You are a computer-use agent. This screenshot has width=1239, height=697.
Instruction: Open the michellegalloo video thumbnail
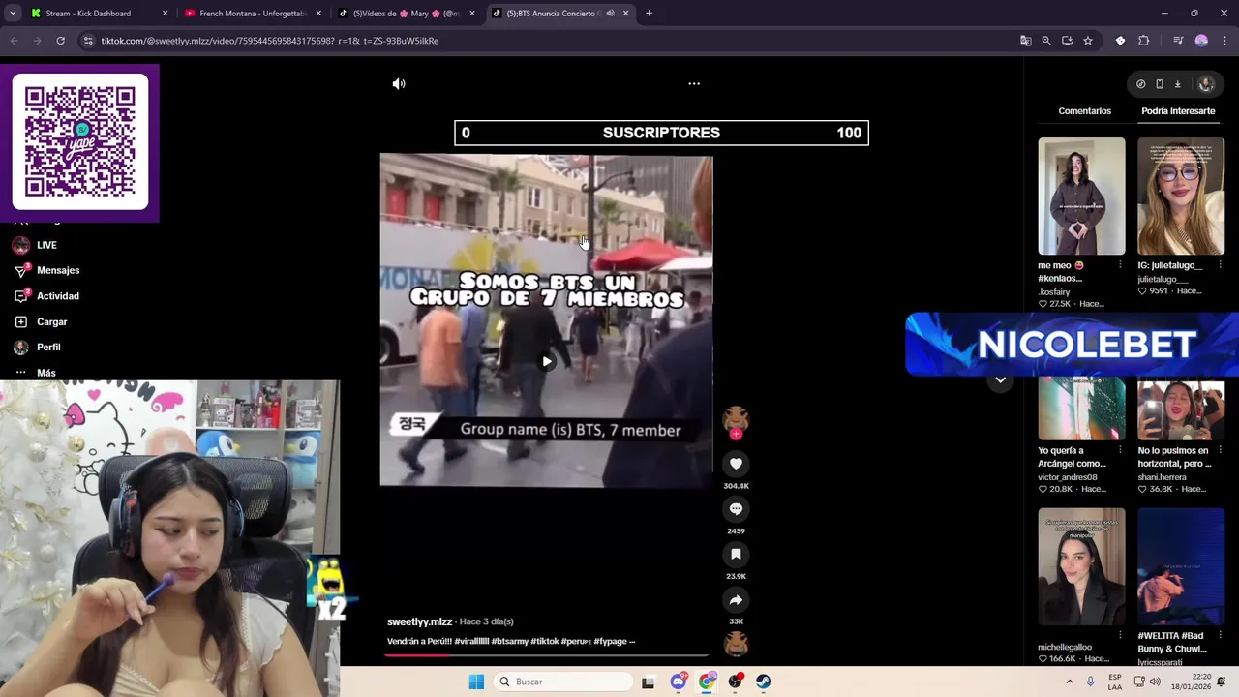(x=1081, y=566)
